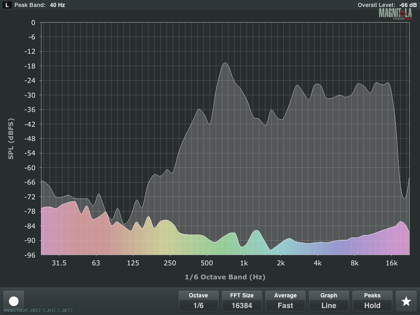The image size is (420, 315).
Task: Click the MAGNITOLA[.ORG] watermark text
Action: pyautogui.click(x=38, y=311)
